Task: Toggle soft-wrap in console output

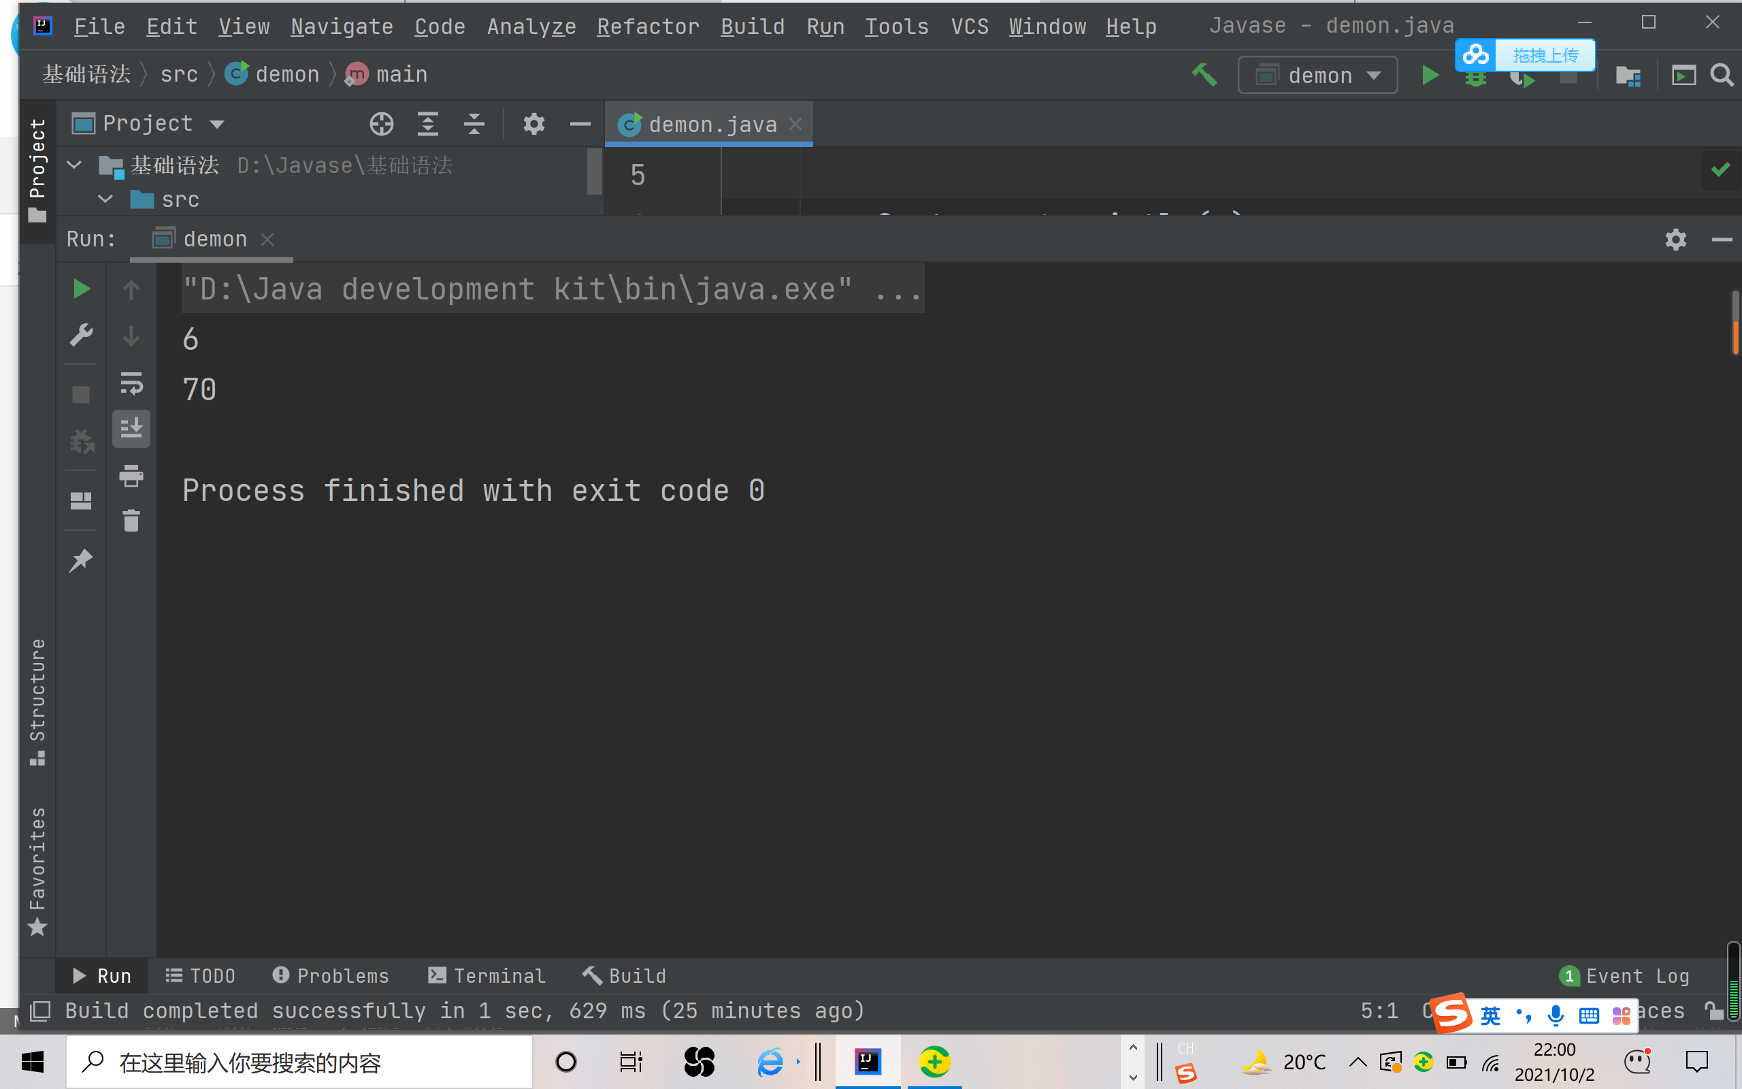Action: (x=131, y=384)
